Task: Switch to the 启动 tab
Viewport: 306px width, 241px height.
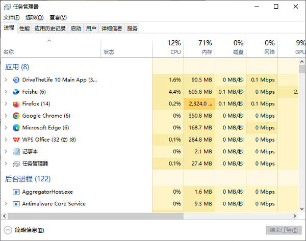Action: click(75, 29)
